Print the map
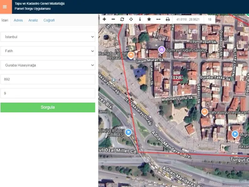This screenshot has height=187, width=249. (x=168, y=19)
